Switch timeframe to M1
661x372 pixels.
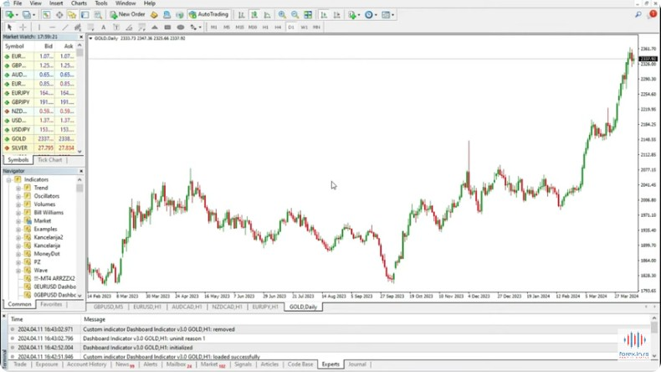(x=213, y=27)
